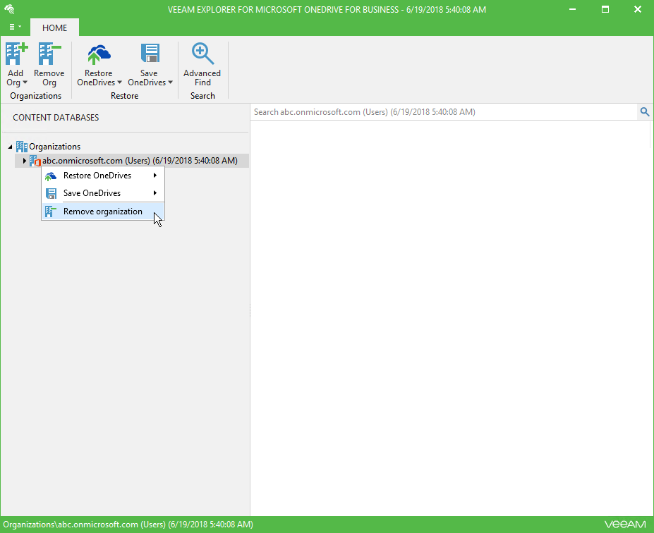Viewport: 654px width, 533px height.
Task: Expand Restore OneDrives submenu arrow
Action: (155, 176)
